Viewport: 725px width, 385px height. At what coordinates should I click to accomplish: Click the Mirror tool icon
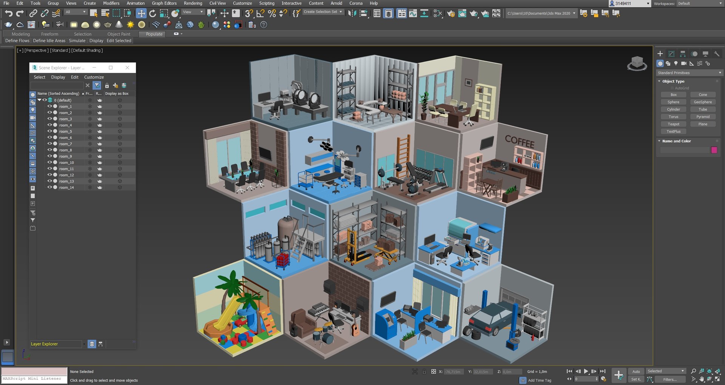point(352,14)
